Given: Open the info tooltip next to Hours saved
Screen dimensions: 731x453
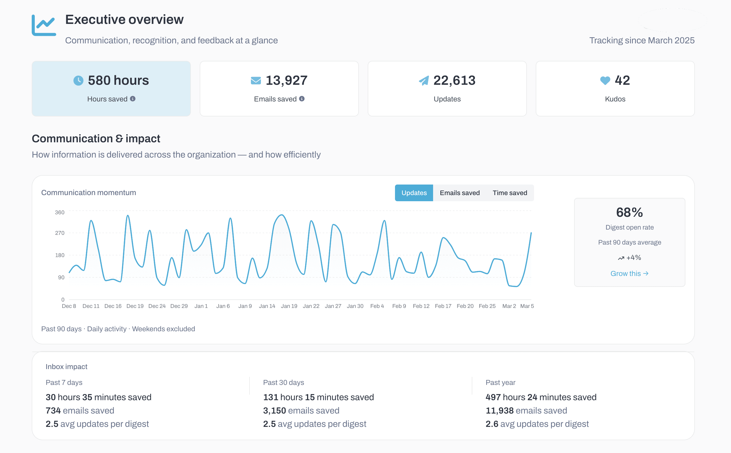Looking at the screenshot, I should point(133,98).
